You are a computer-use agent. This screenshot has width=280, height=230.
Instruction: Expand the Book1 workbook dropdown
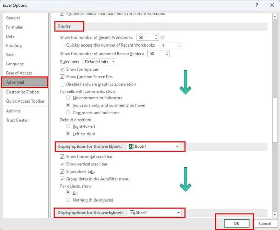pos(177,146)
